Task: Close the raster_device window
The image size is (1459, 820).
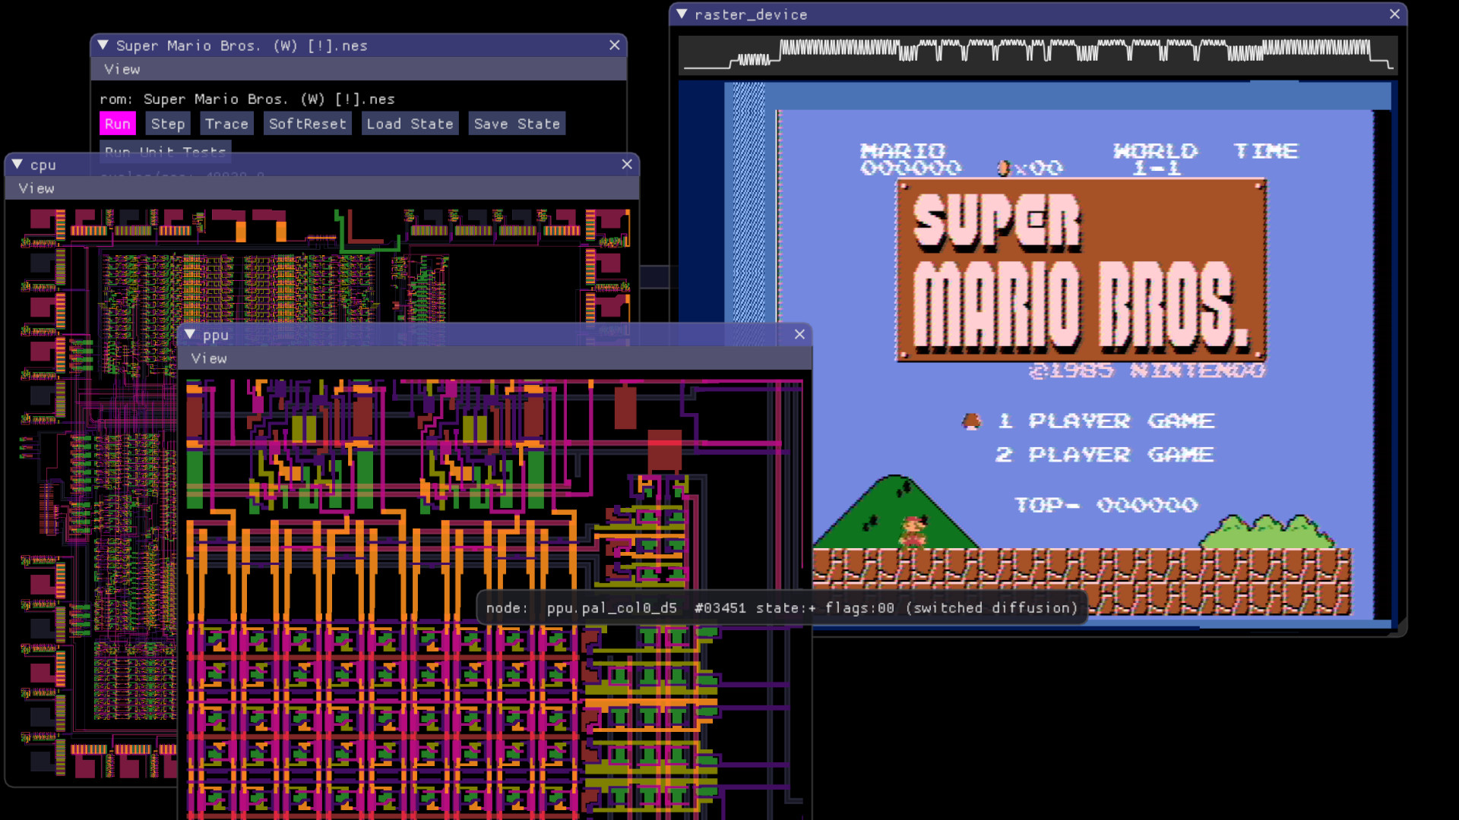Action: 1394,14
